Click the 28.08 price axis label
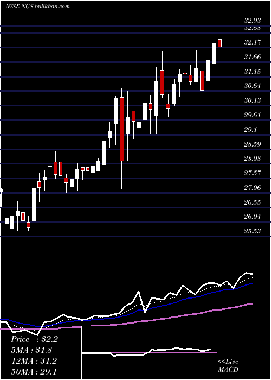The width and height of the screenshot is (271, 380). [253, 159]
